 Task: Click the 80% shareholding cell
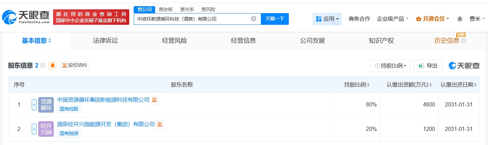pyautogui.click(x=357, y=105)
